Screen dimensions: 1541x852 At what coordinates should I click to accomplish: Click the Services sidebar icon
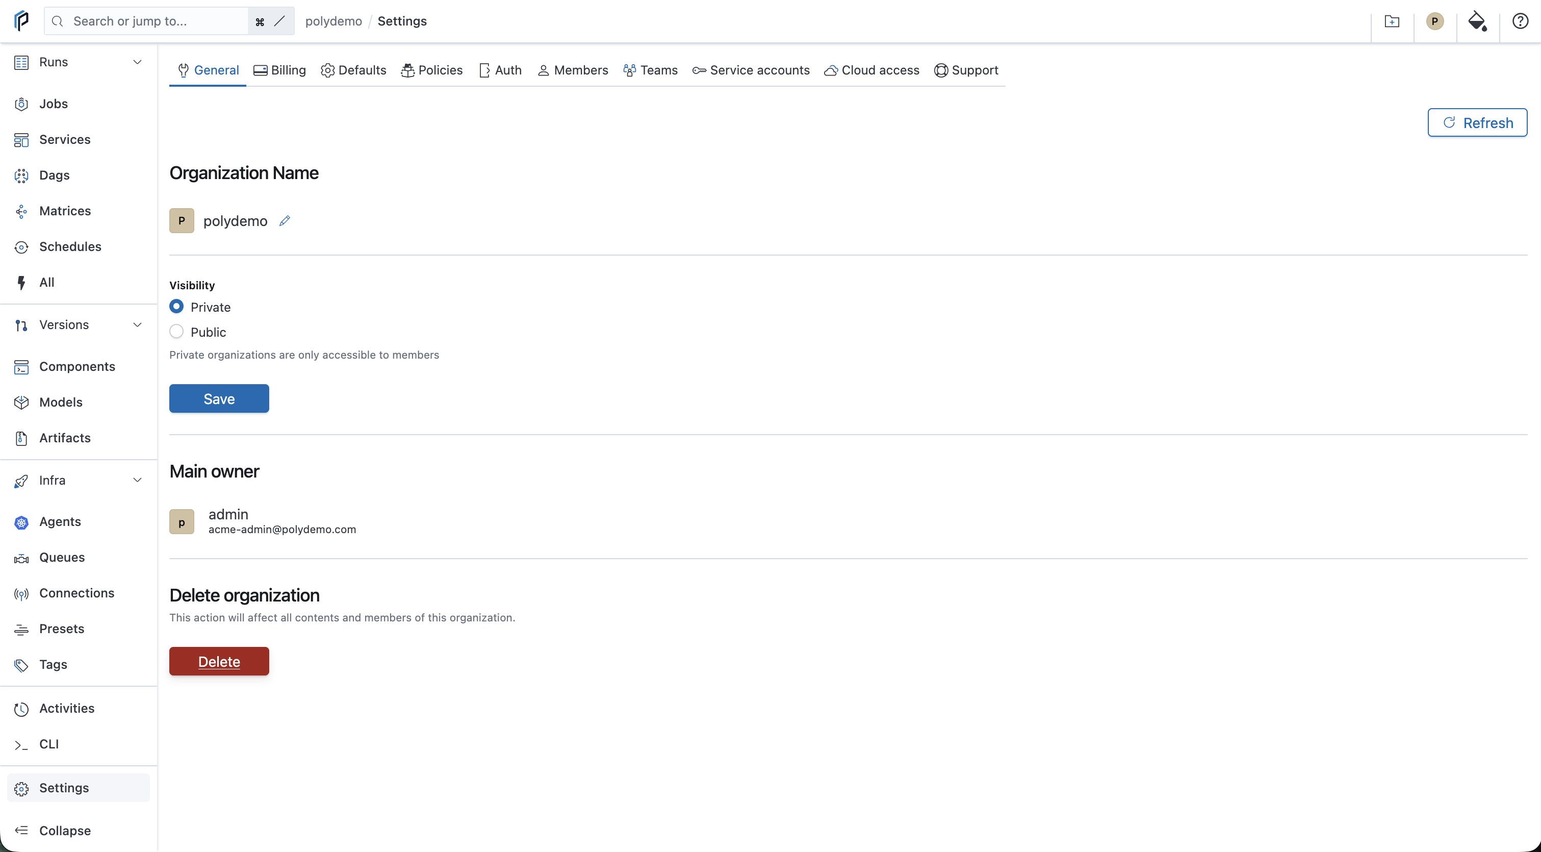[x=21, y=139]
